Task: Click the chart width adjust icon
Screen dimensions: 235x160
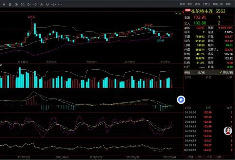Action: (54, 4)
